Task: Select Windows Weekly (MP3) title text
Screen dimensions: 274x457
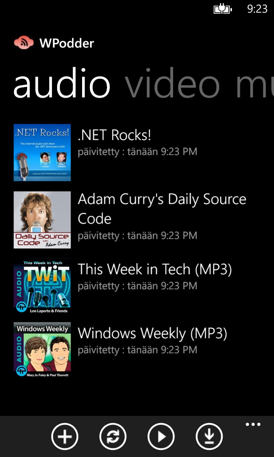Action: tap(152, 333)
